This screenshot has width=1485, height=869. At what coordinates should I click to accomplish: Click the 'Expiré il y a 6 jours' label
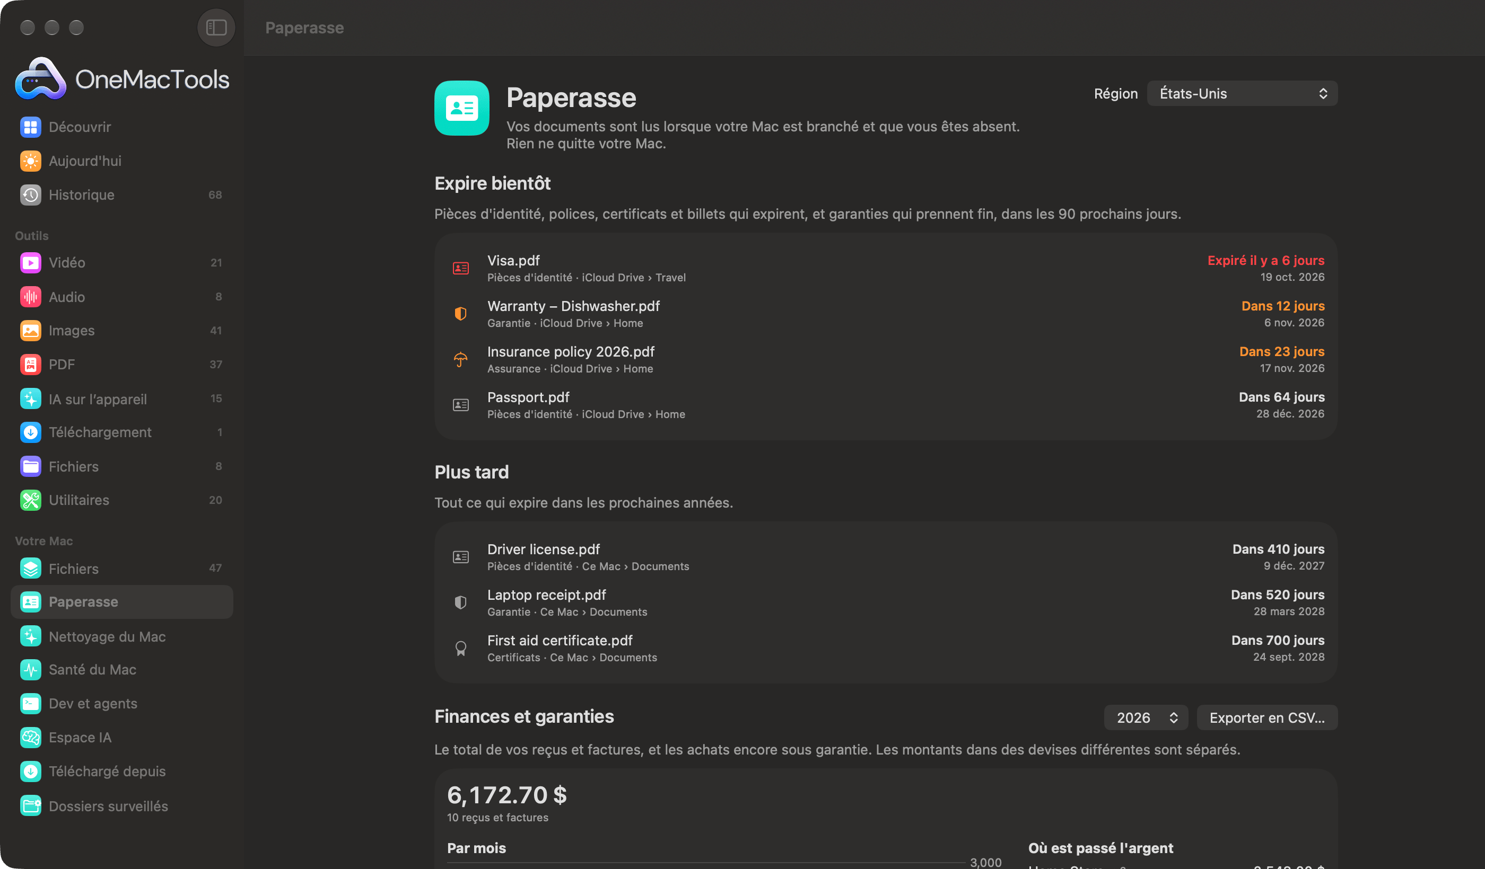(1266, 260)
